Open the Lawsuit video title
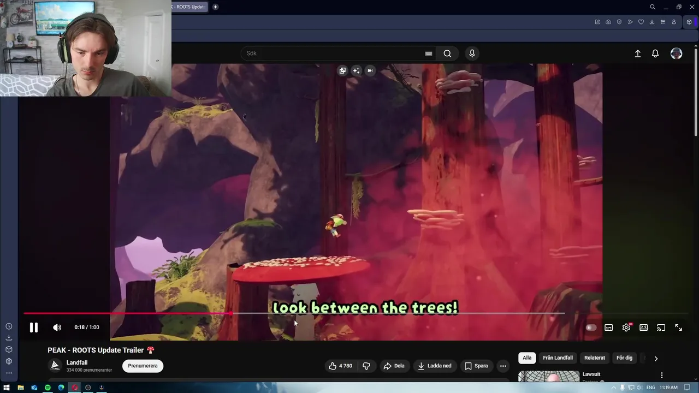The height and width of the screenshot is (393, 699). click(591, 374)
